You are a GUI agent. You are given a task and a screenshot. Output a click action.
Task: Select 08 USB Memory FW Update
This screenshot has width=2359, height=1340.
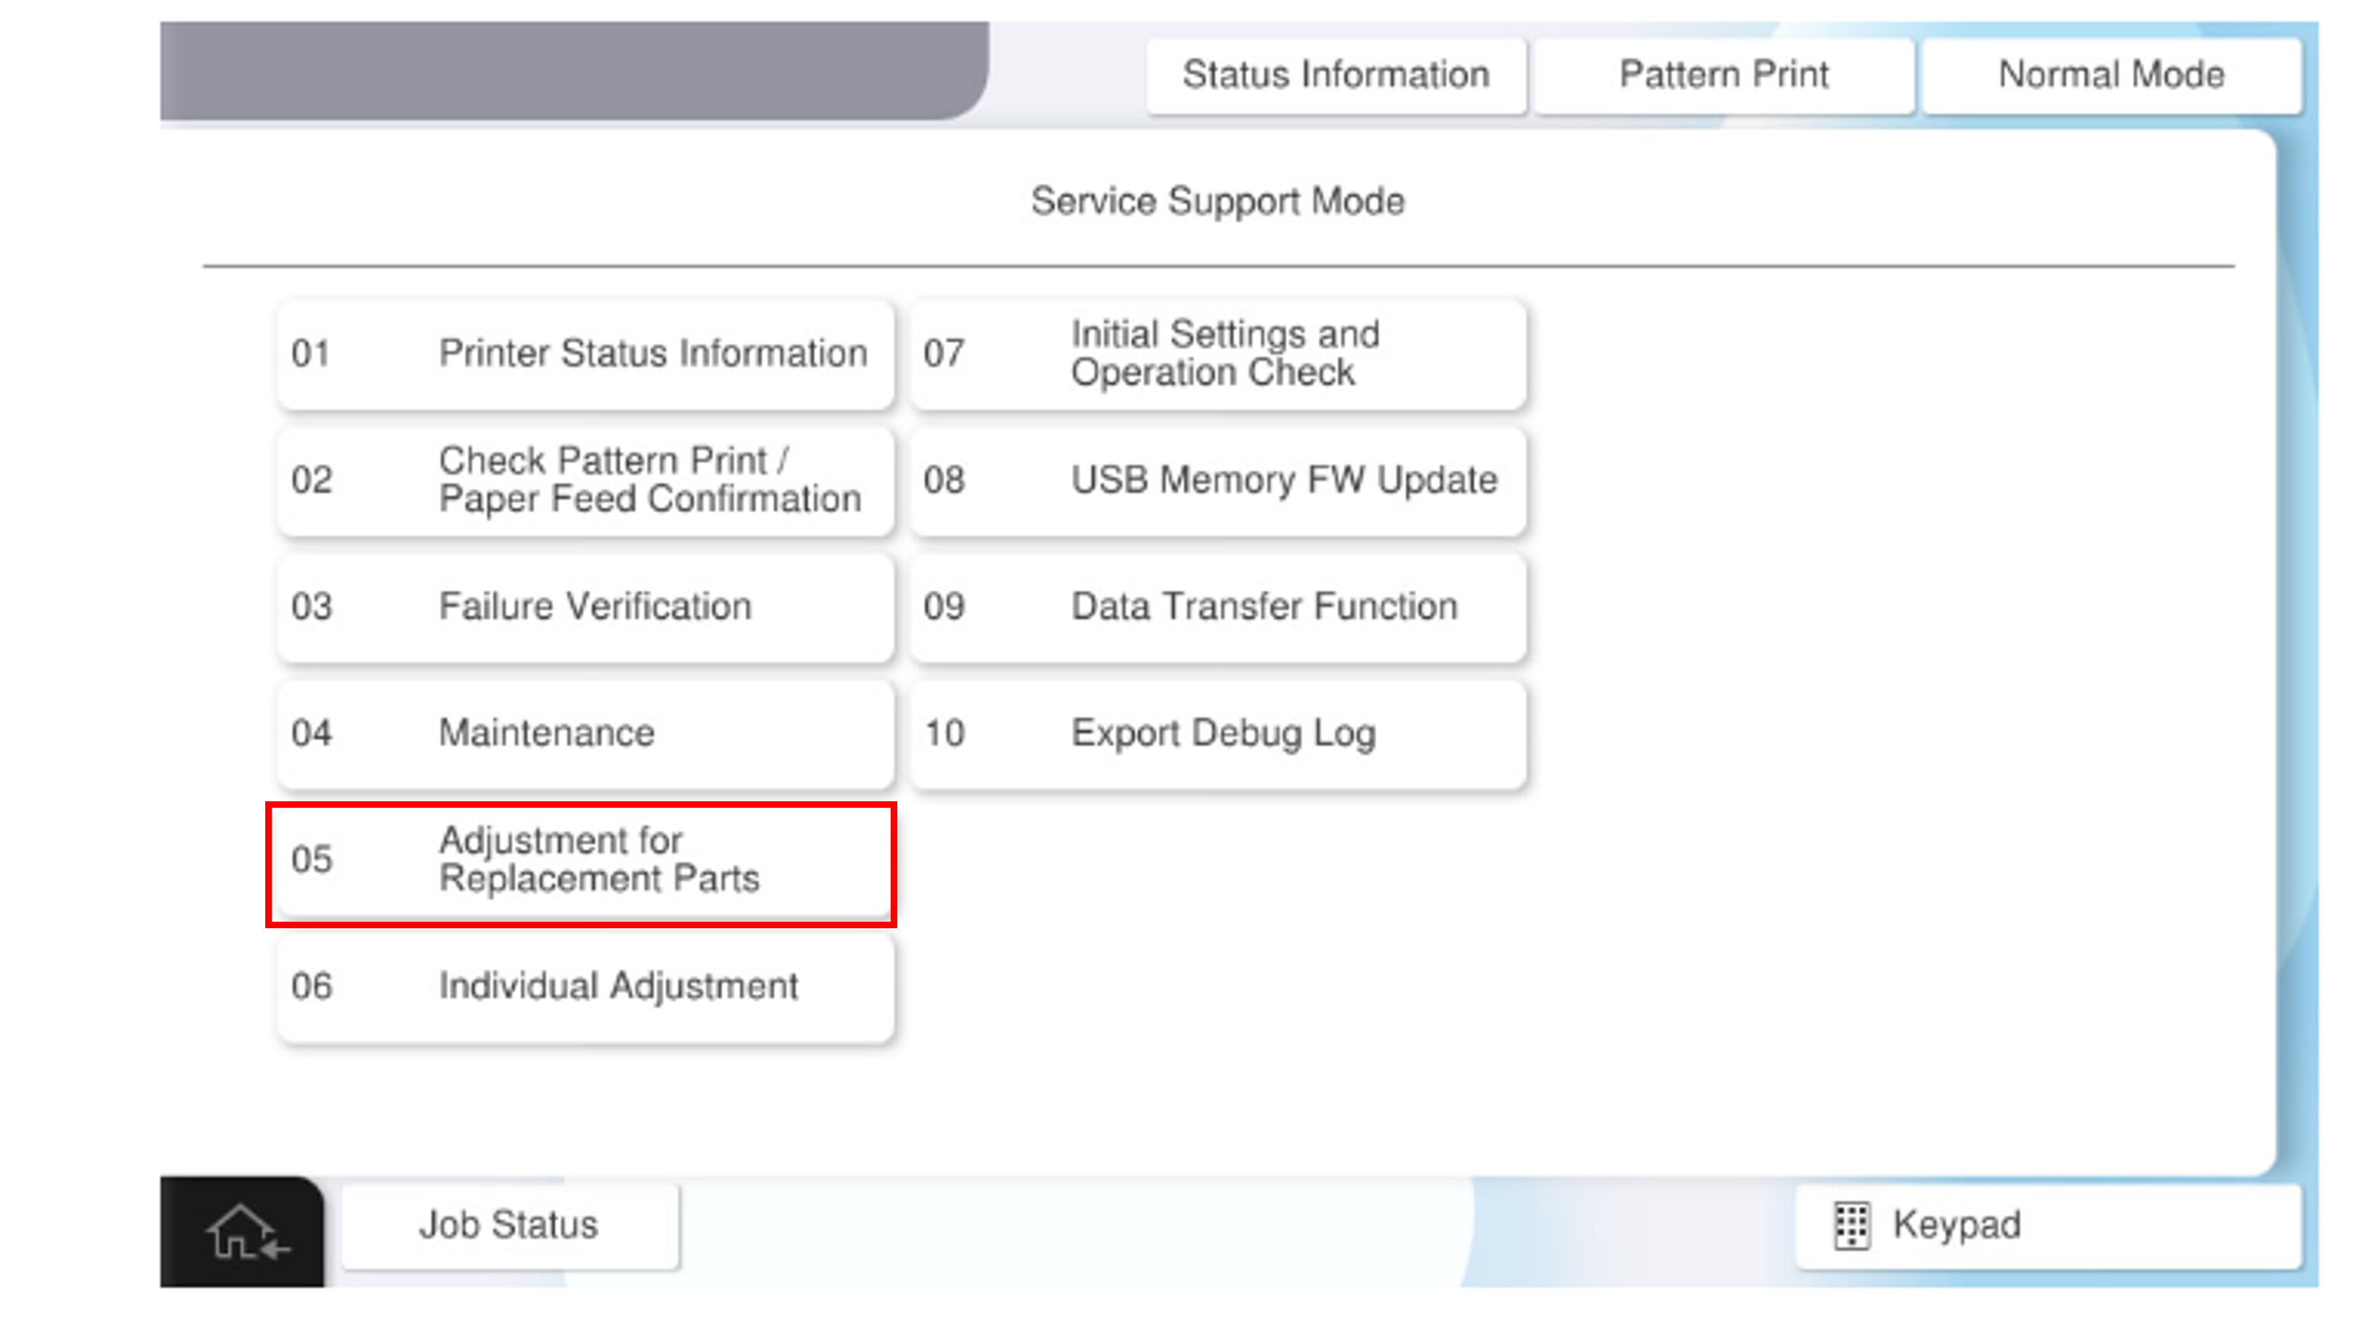click(1217, 480)
